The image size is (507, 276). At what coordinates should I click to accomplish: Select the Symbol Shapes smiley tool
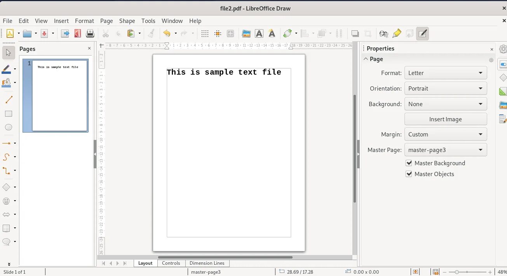pos(7,201)
